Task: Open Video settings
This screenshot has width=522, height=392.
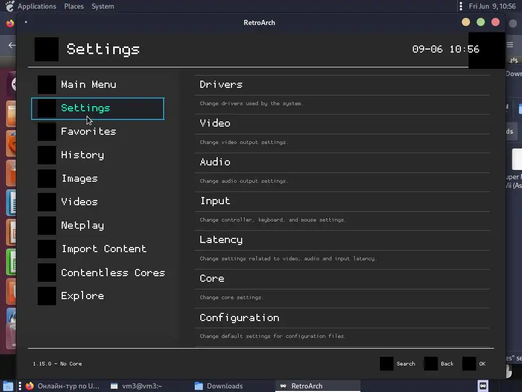Action: tap(342, 133)
